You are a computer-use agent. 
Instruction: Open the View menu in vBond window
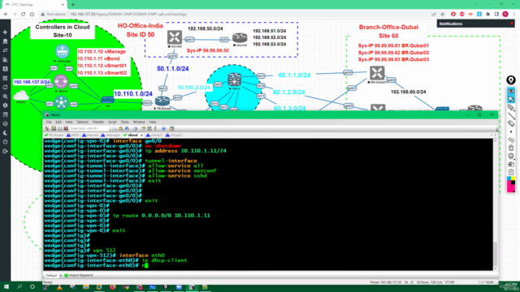pyautogui.click(x=69, y=122)
